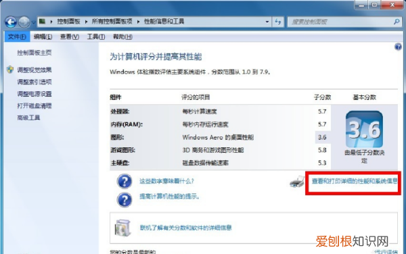Click 磁盘数据传输速率 description text
The height and width of the screenshot is (254, 406).
click(205, 163)
